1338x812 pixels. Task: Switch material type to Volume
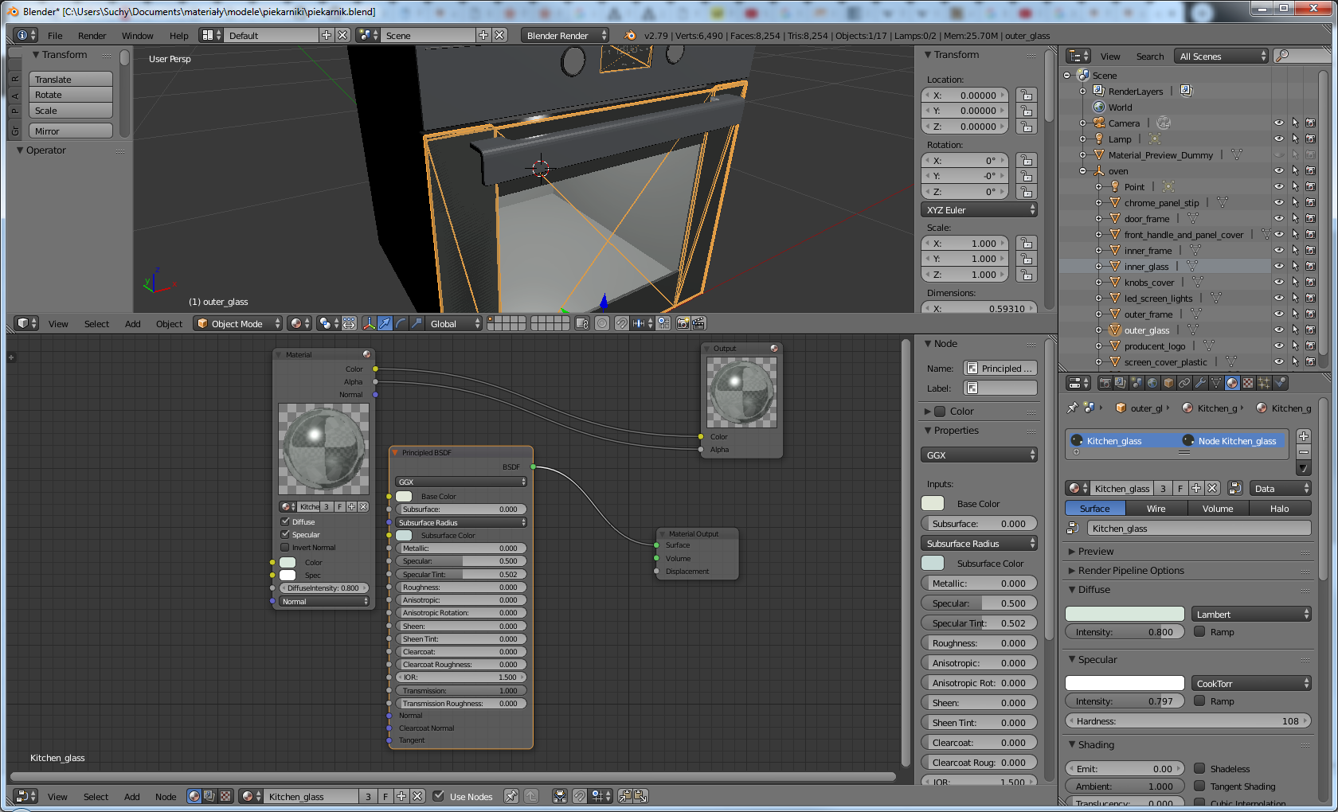(1218, 509)
